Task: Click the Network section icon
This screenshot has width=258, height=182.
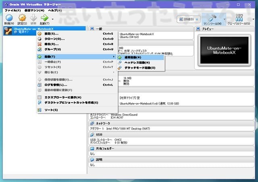Action: (92, 123)
